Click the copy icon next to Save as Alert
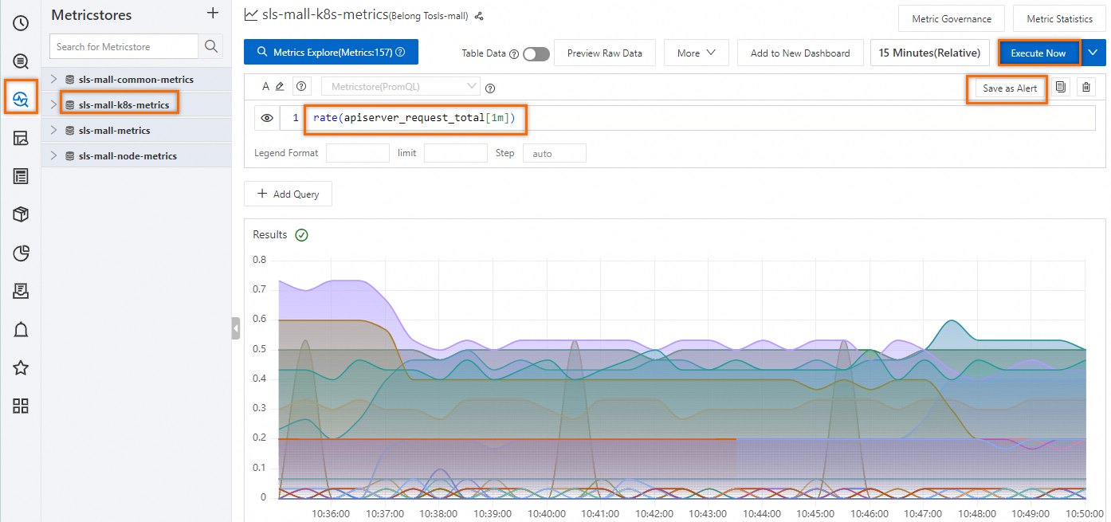This screenshot has height=522, width=1111. (x=1061, y=88)
